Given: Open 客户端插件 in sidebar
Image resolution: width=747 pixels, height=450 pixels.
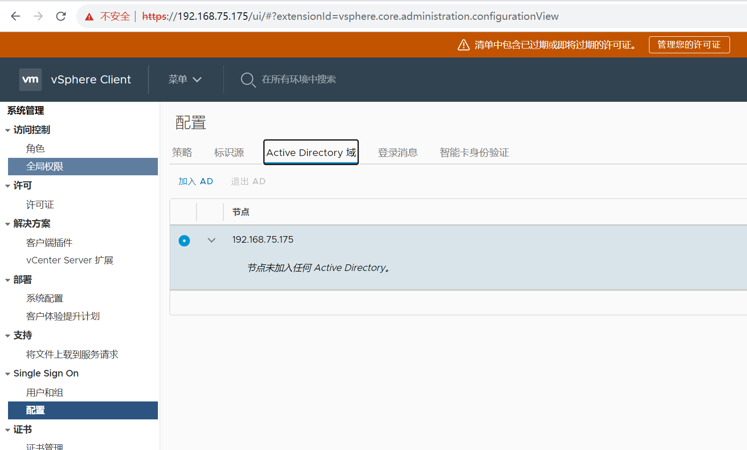Looking at the screenshot, I should pos(49,243).
